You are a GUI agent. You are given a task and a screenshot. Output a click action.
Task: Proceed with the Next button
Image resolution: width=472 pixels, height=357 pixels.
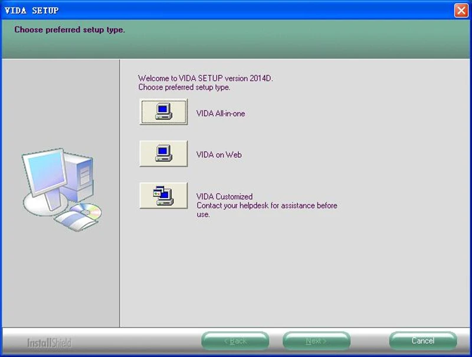pyautogui.click(x=316, y=341)
